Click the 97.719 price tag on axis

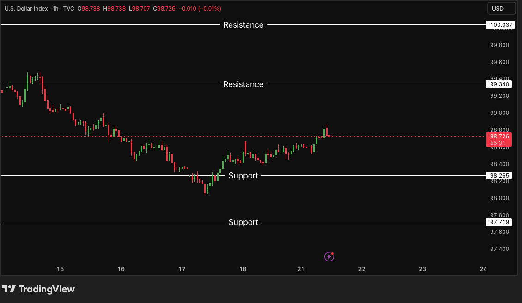tap(499, 222)
